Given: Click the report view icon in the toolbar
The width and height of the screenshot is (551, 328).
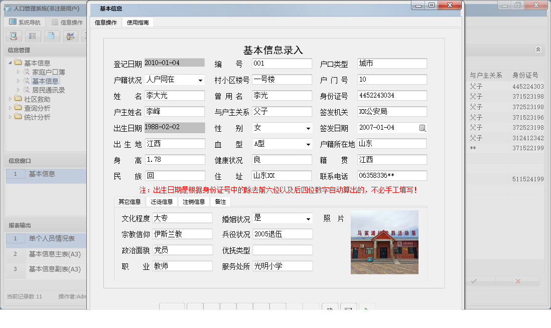Looking at the screenshot, I should point(32,36).
